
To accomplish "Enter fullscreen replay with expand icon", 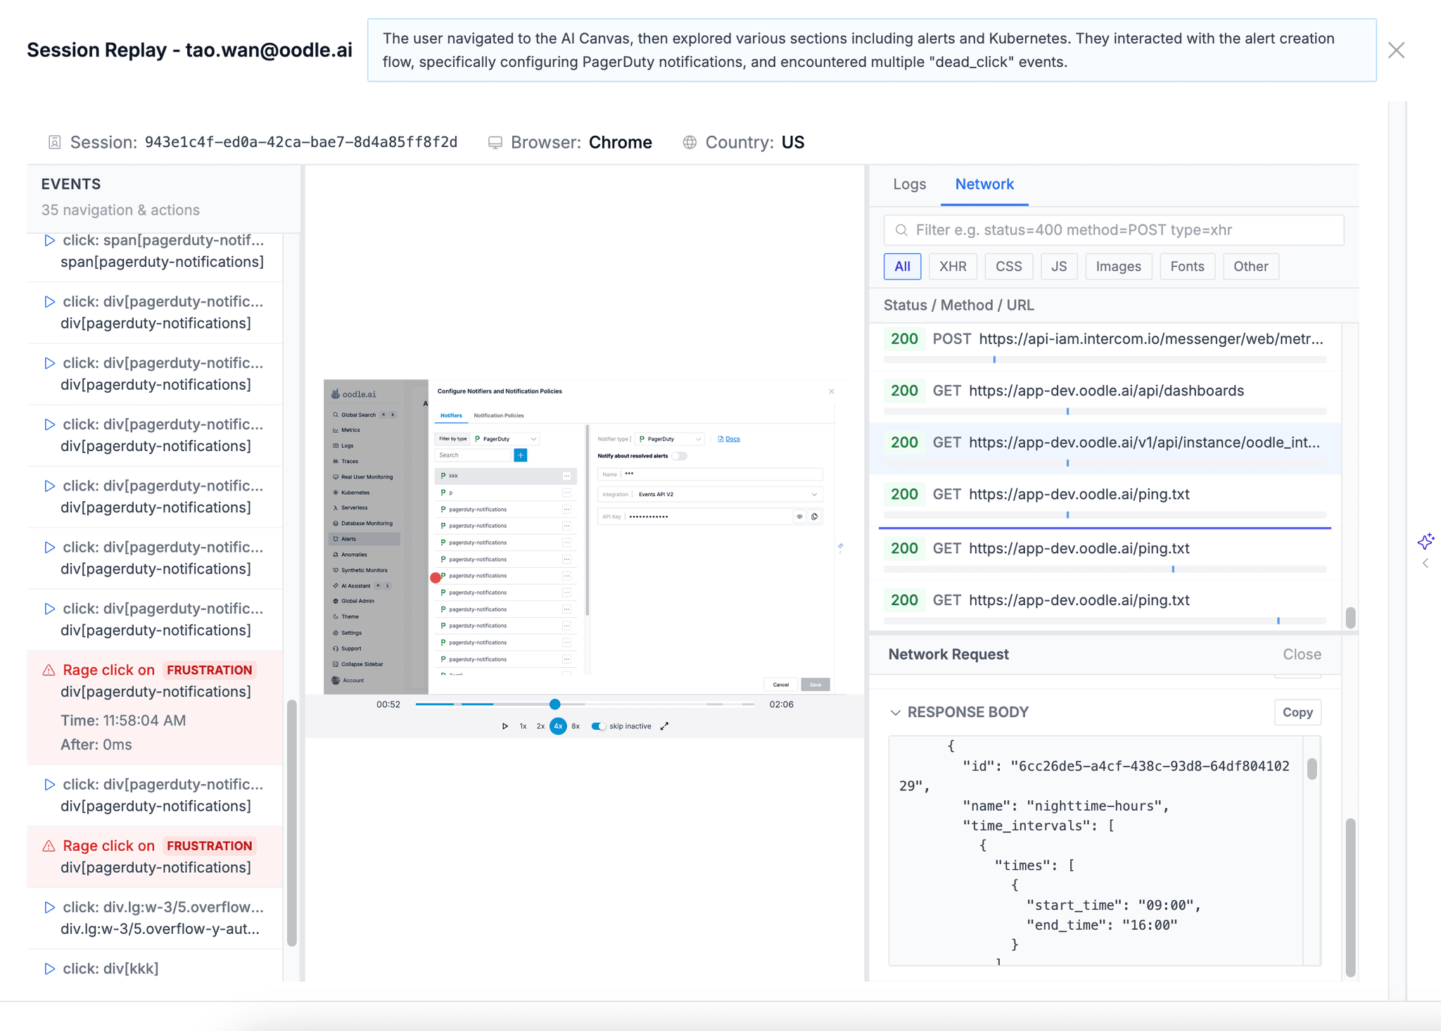I will click(664, 726).
